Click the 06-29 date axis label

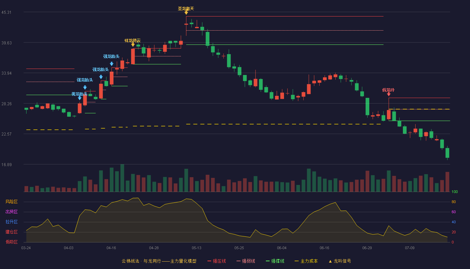tap(367, 248)
